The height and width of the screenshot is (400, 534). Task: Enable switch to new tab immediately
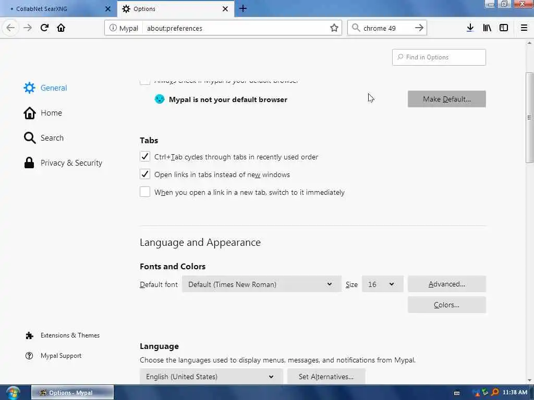click(x=145, y=192)
